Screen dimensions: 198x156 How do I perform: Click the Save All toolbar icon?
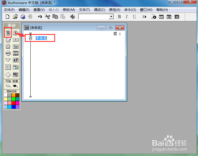click(x=23, y=17)
